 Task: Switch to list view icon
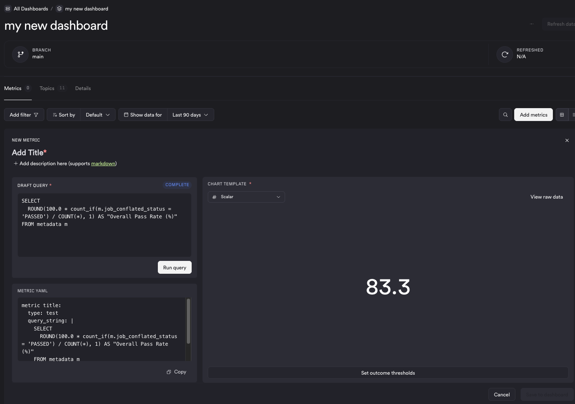[x=573, y=115]
